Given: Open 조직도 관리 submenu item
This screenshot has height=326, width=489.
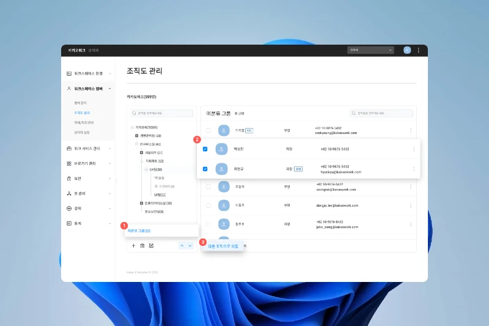Looking at the screenshot, I should coord(82,113).
